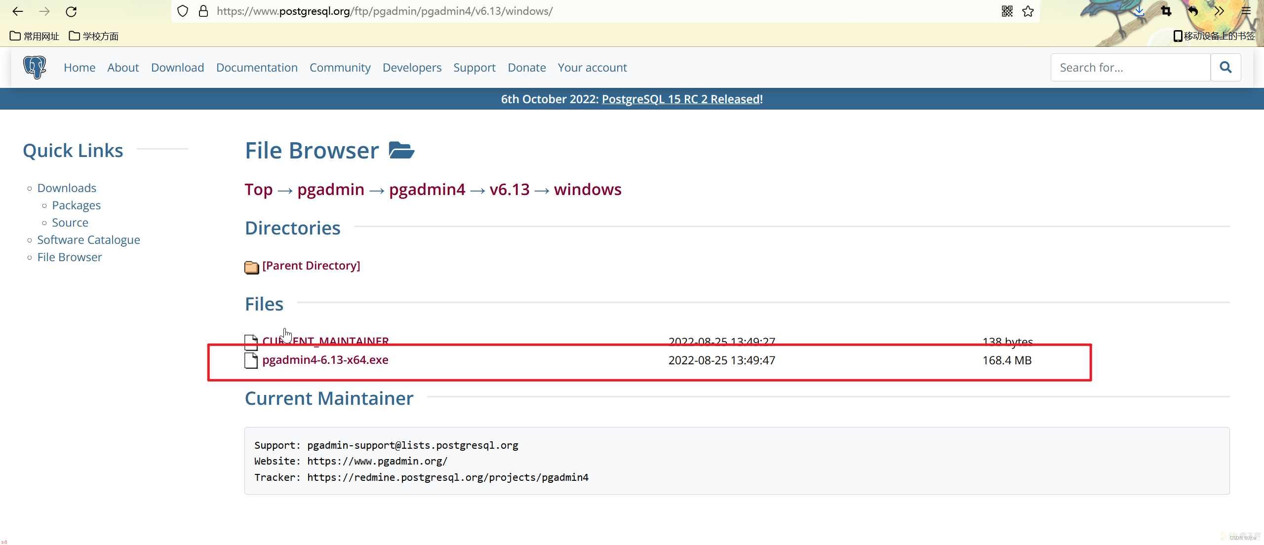
Task: Open PostgreSQL 15 RC 2 Released link
Action: [x=682, y=99]
